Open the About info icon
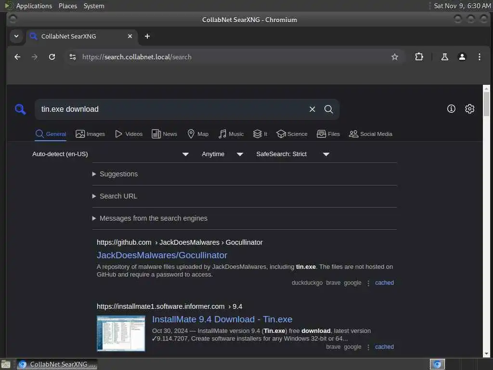 451,109
